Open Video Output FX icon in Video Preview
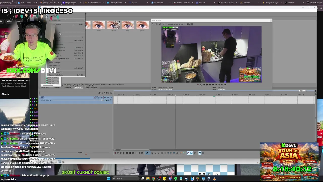 [160, 24]
